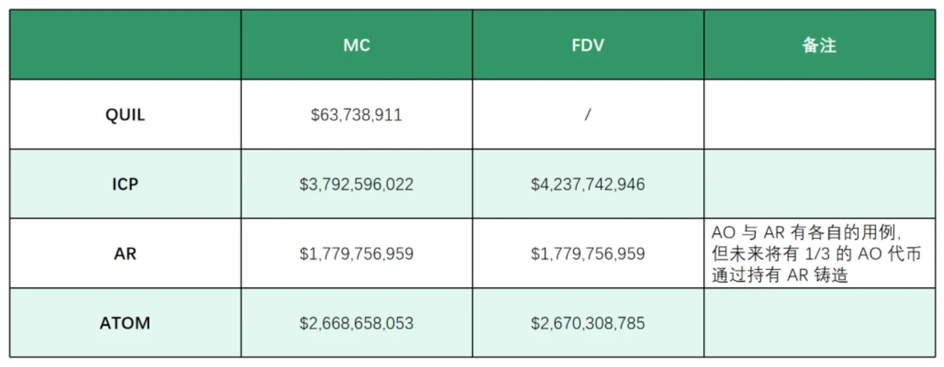
Task: Select the QUIL row label
Action: [125, 115]
